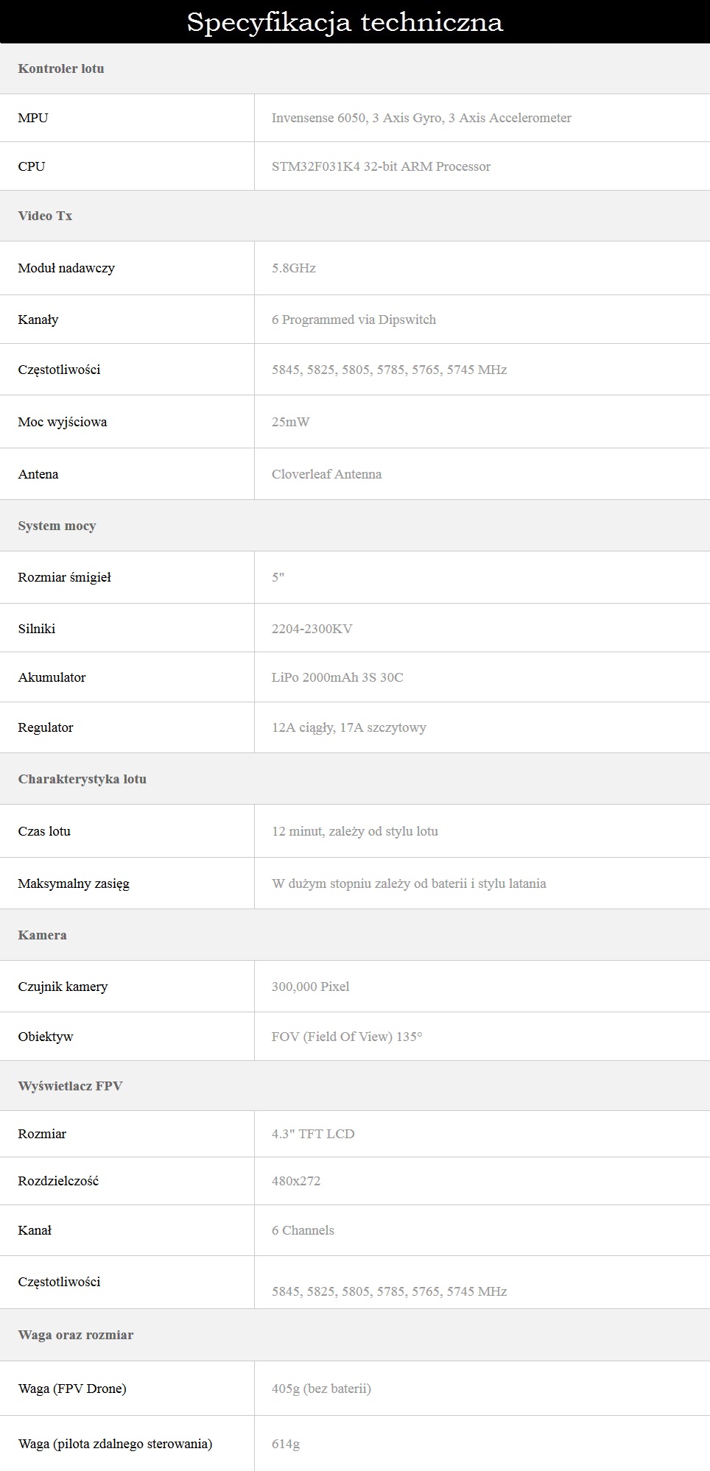Click the System mocy section header
Image resolution: width=710 pixels, height=1471 pixels.
pyautogui.click(x=57, y=526)
